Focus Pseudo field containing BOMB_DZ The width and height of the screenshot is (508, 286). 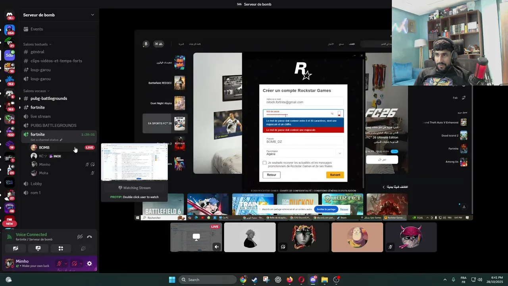pyautogui.click(x=303, y=140)
